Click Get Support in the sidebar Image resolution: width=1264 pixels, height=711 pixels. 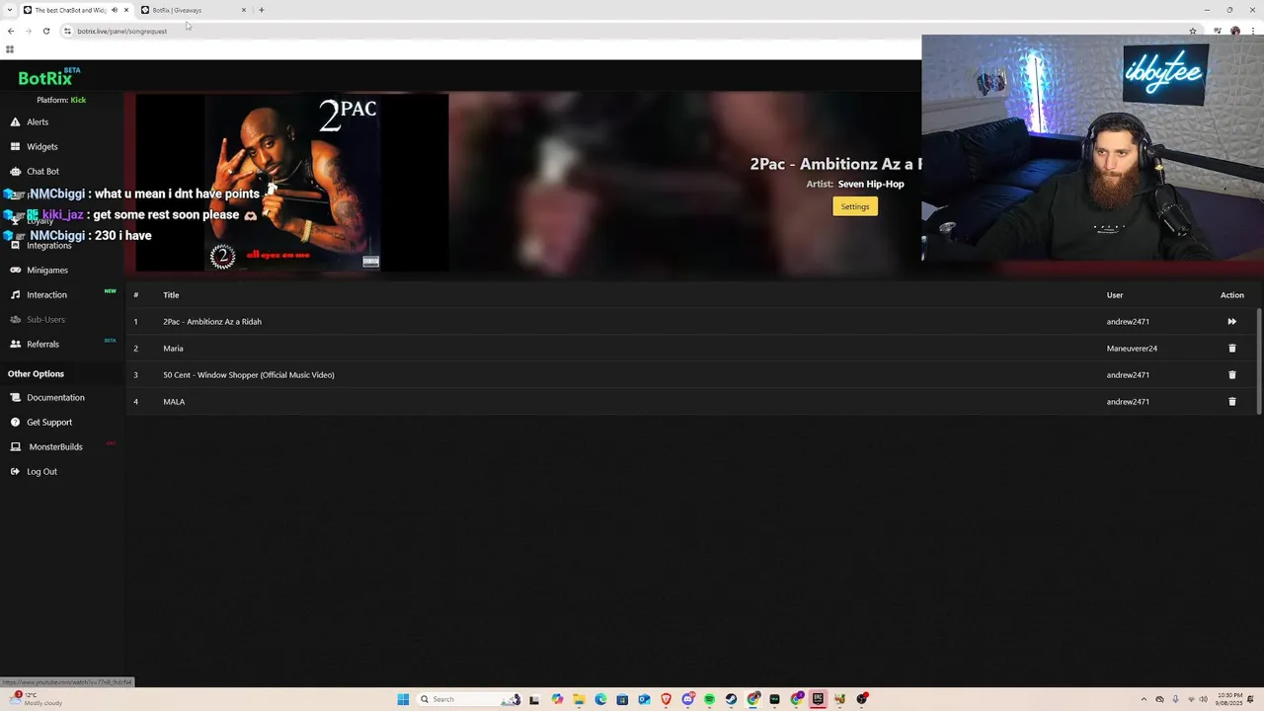[x=49, y=422]
